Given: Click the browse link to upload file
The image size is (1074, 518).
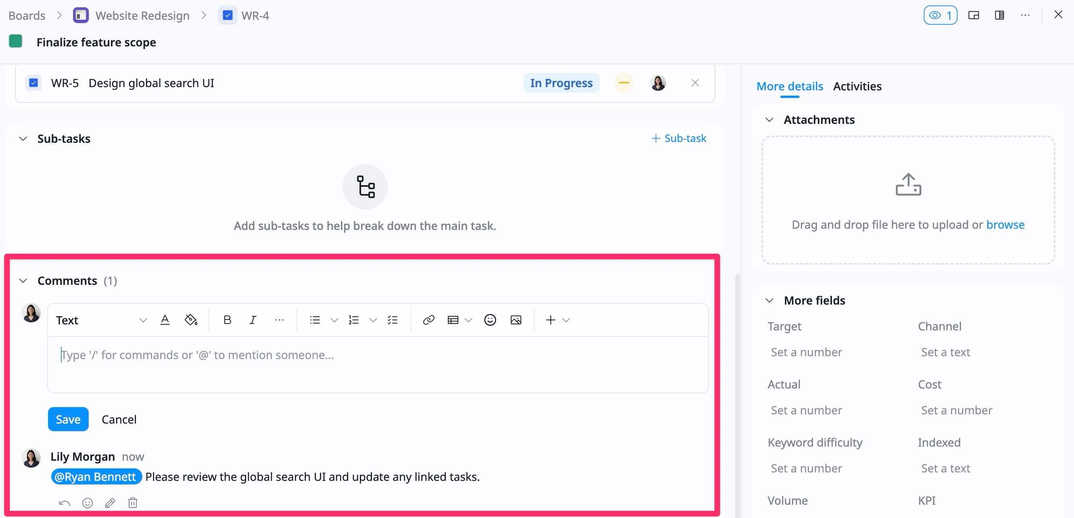Looking at the screenshot, I should [1005, 225].
